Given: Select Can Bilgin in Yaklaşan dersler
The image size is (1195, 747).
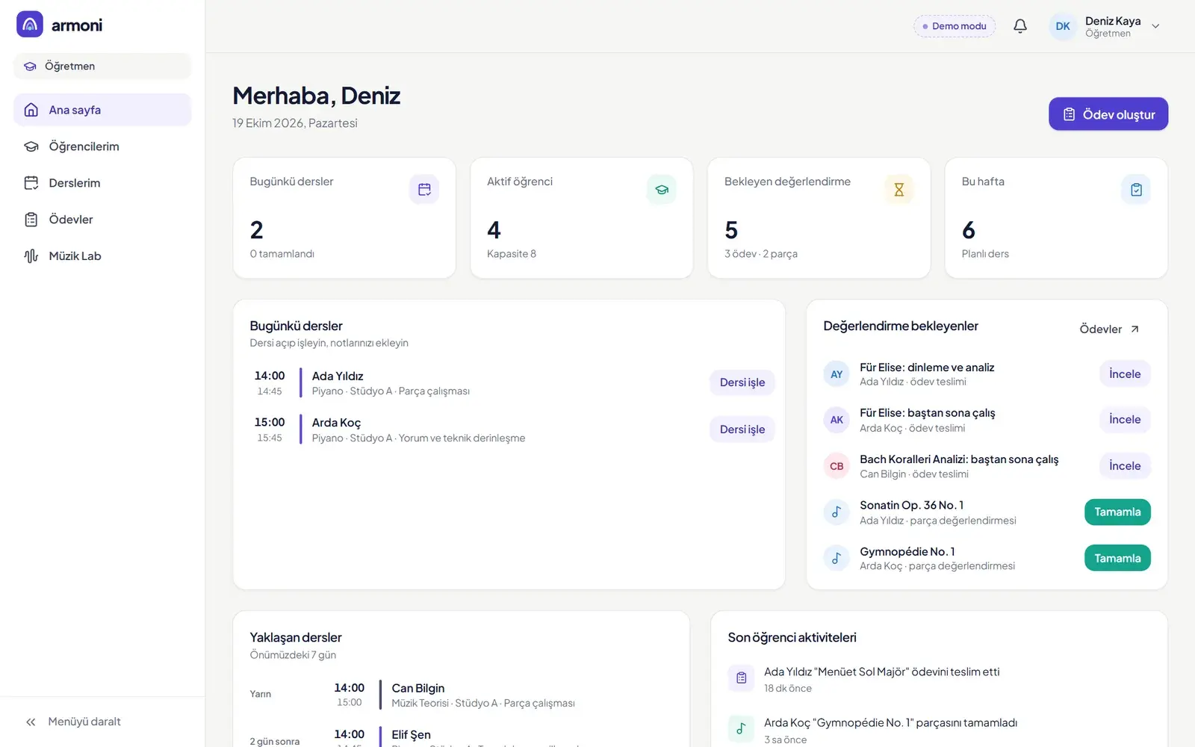Looking at the screenshot, I should (418, 688).
